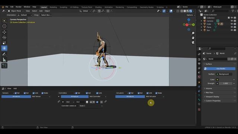
Task: Click the outliner search field
Action: pos(220,11)
